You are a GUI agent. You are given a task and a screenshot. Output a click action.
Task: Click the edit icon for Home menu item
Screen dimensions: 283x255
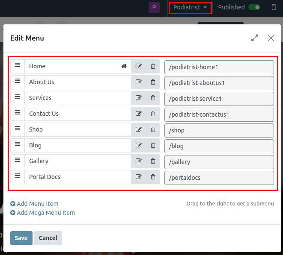click(x=138, y=66)
